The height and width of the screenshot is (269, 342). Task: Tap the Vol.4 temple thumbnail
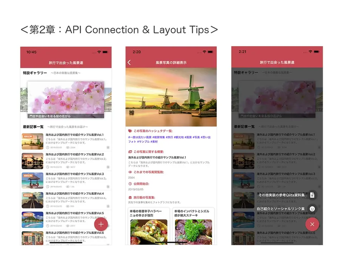(32, 200)
